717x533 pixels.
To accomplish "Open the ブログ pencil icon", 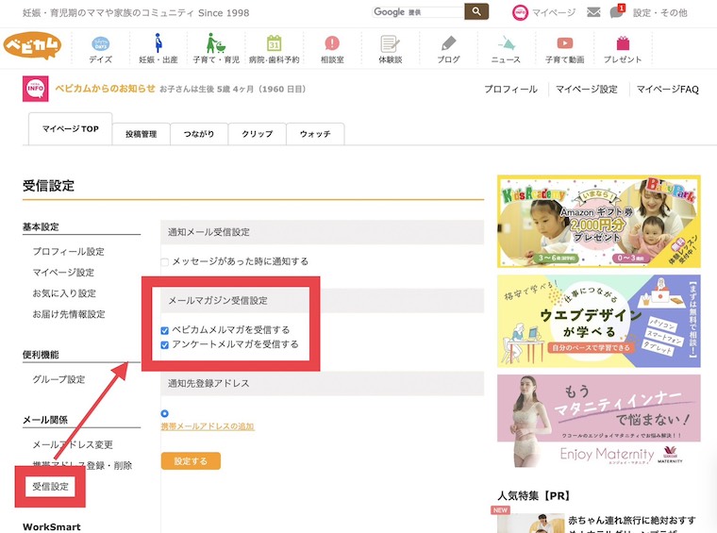I will coord(449,43).
